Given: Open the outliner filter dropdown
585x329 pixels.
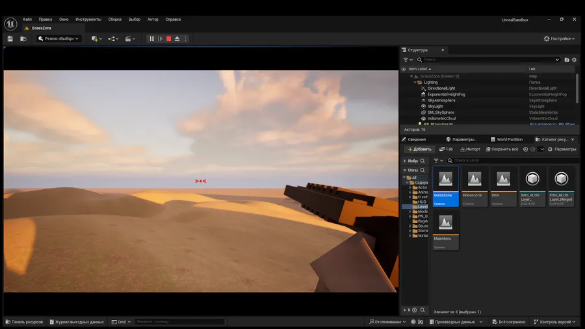Looking at the screenshot, I should click(x=408, y=60).
